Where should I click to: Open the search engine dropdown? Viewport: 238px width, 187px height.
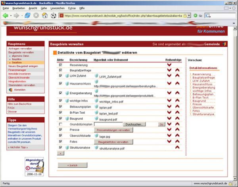(x=208, y=15)
